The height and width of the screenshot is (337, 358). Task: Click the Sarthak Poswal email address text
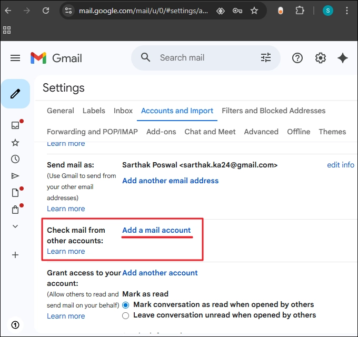(200, 165)
